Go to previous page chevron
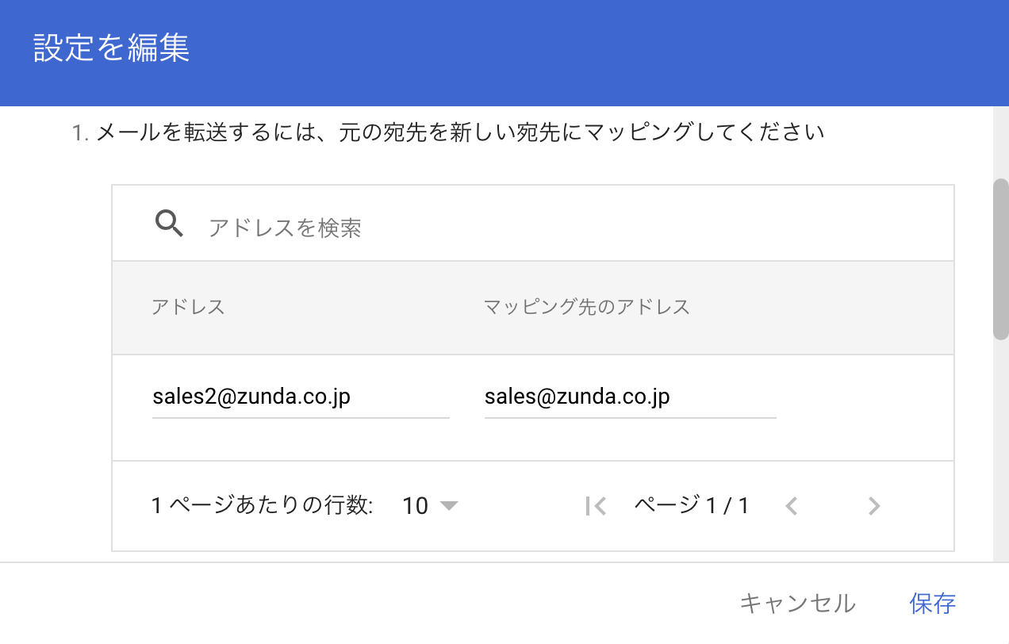 pos(791,506)
